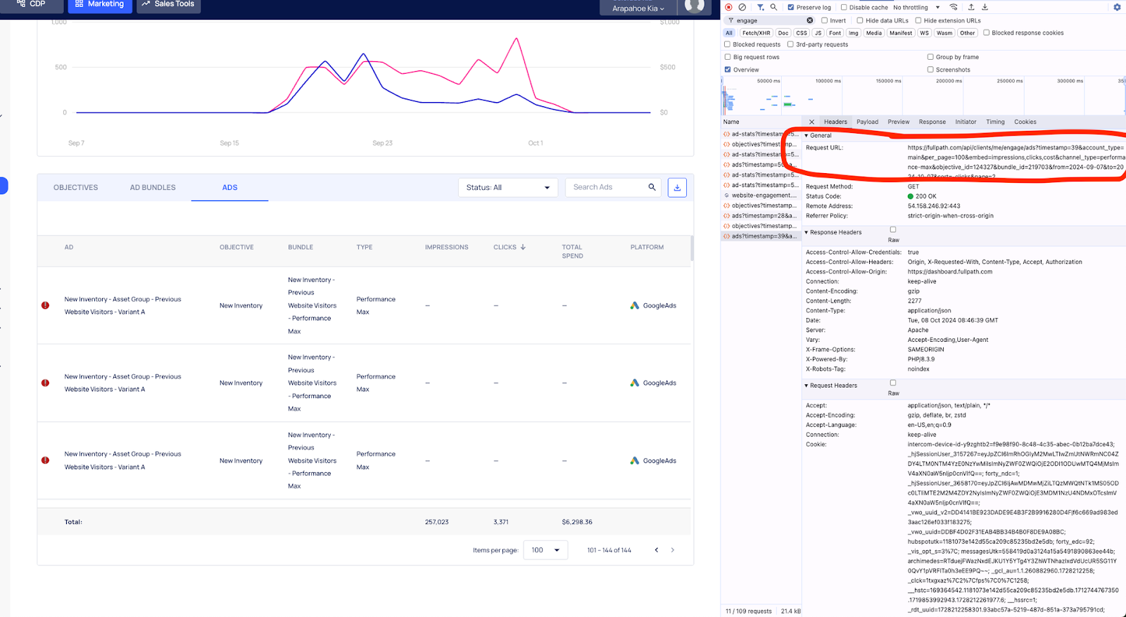Close the request details panel
Image resolution: width=1126 pixels, height=617 pixels.
tap(811, 122)
